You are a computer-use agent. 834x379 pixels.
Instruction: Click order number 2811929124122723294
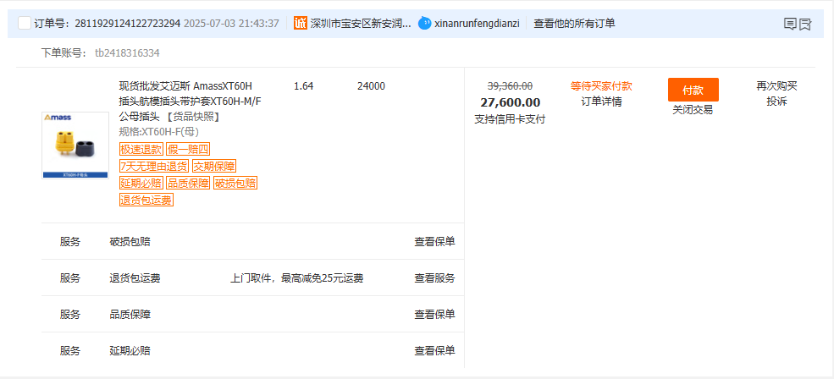click(x=127, y=24)
